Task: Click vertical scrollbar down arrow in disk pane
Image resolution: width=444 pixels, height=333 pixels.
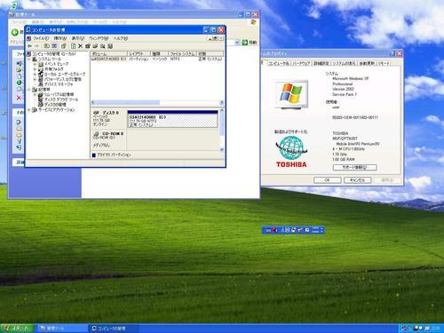Action: (x=222, y=150)
